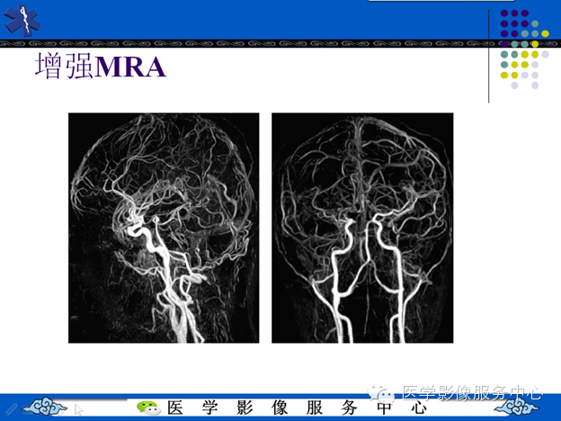This screenshot has width=561, height=421.
Task: Click the footer text 医学影像服务中心
Action: [297, 408]
